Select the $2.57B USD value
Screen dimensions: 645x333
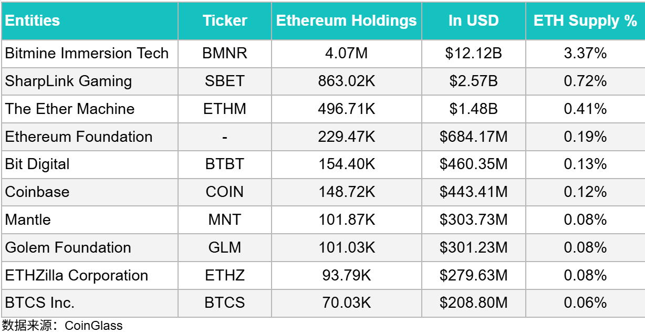473,81
